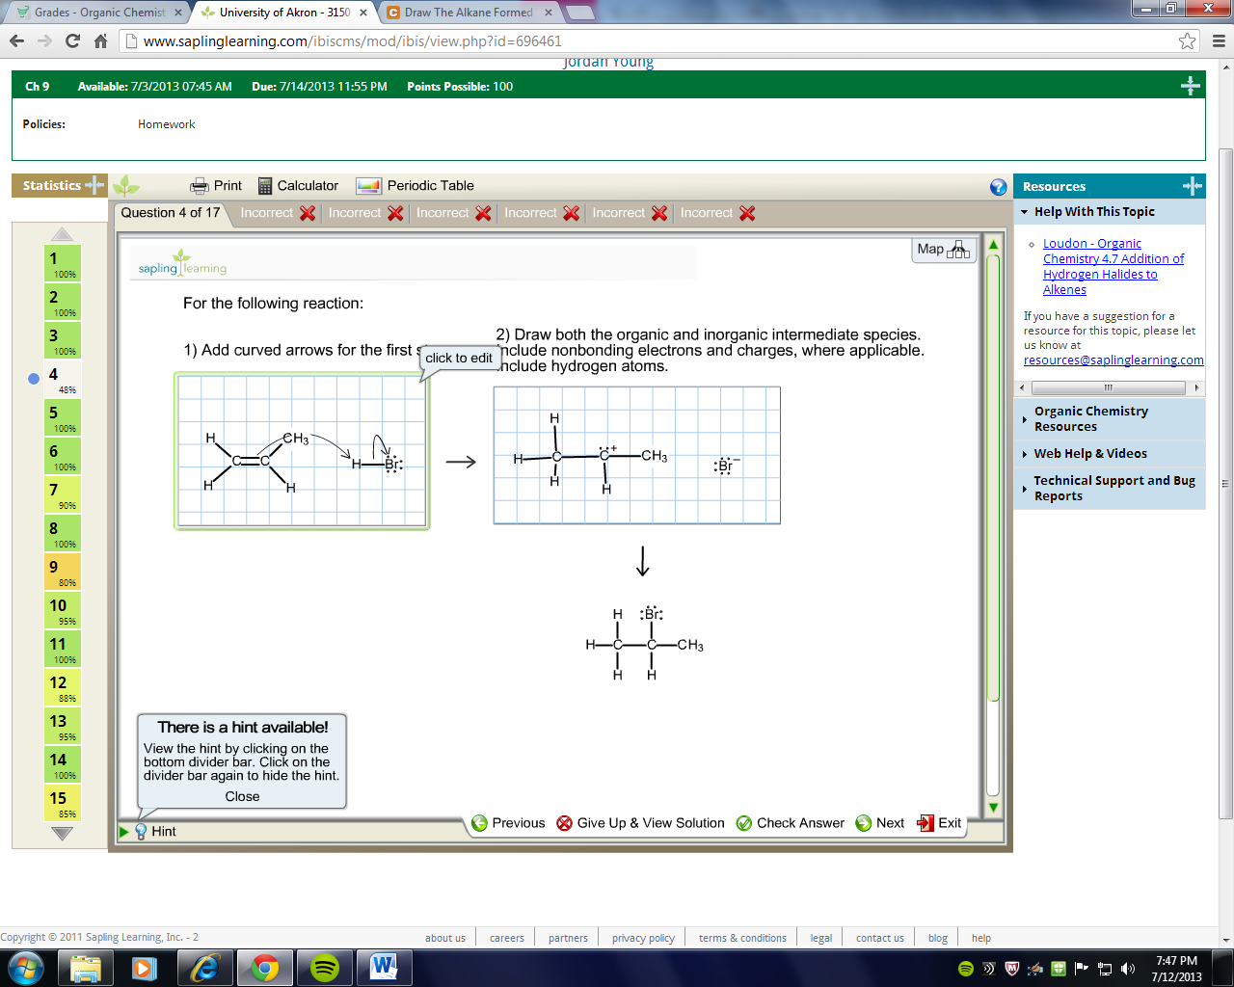Click the Check Answer button
This screenshot has height=987, width=1234.
click(x=790, y=823)
